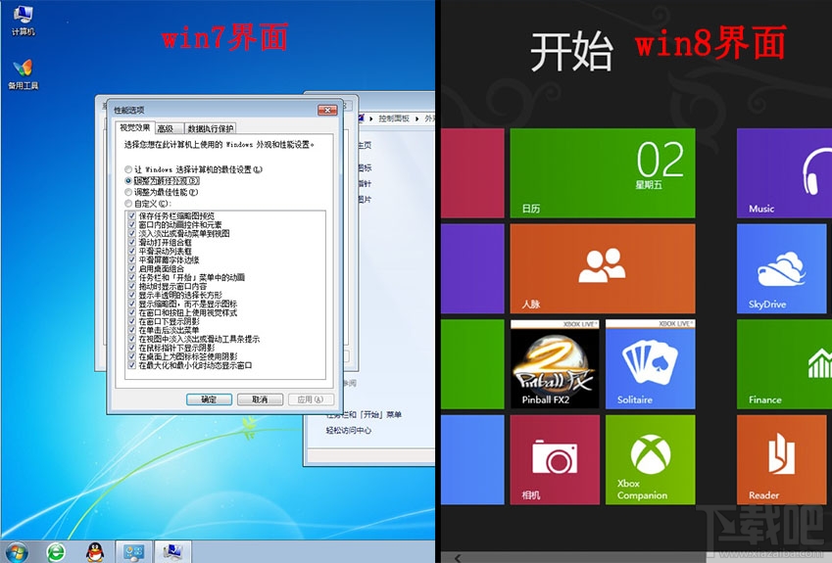
Task: Uncheck 在视图中淡入淡出或滑动工具条提示
Action: click(132, 339)
